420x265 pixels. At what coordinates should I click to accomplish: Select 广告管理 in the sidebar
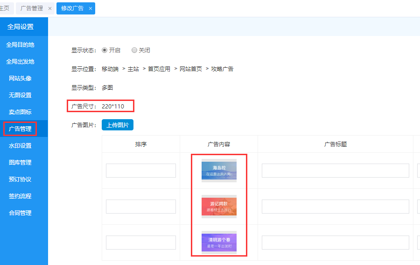[x=20, y=129]
